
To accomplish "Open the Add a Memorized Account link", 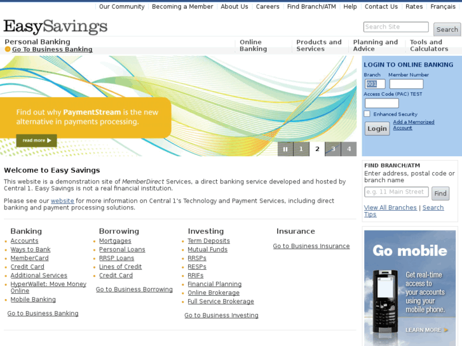I will 413,125.
